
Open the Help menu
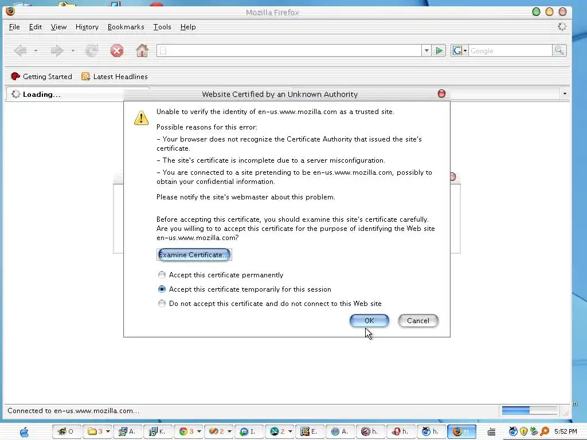[x=188, y=27]
